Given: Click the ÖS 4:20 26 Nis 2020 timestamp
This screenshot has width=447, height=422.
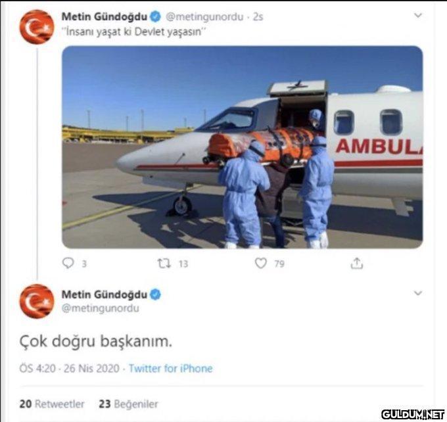Looking at the screenshot, I should [69, 368].
